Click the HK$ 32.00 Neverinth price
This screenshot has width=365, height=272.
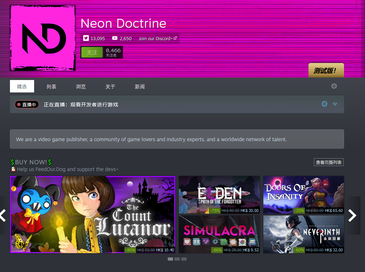click(334, 250)
